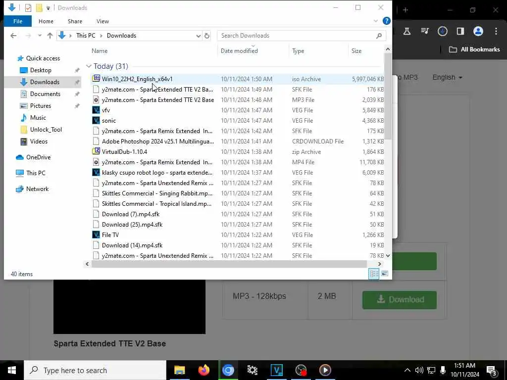507x380 pixels.
Task: Click the New folder quick access icon
Action: 39,8
